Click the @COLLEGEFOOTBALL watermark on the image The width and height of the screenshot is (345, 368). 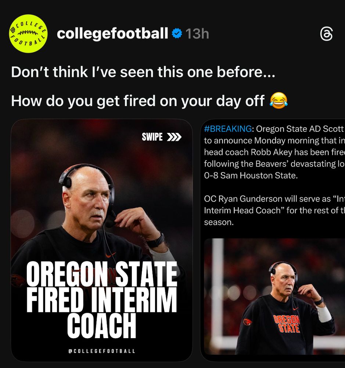(x=102, y=351)
